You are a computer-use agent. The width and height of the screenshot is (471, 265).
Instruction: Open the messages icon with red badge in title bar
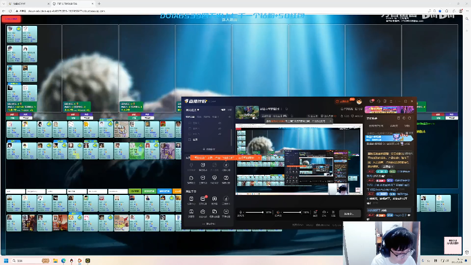(x=372, y=101)
